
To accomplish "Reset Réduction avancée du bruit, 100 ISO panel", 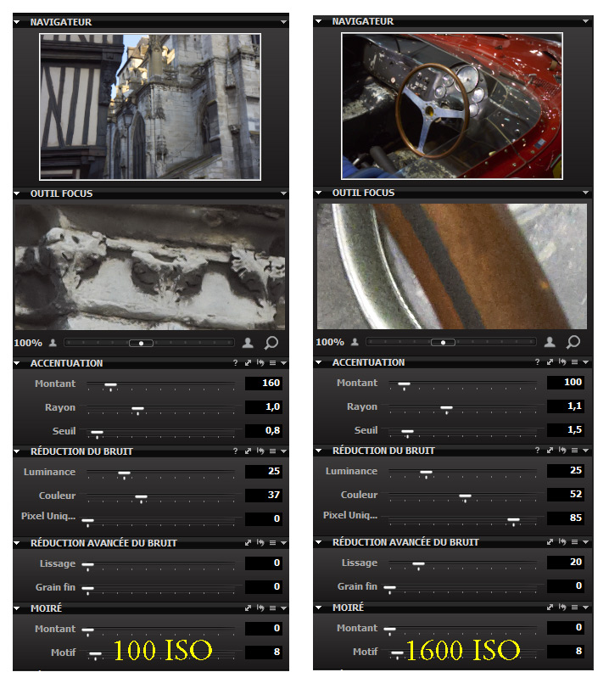I will [260, 543].
